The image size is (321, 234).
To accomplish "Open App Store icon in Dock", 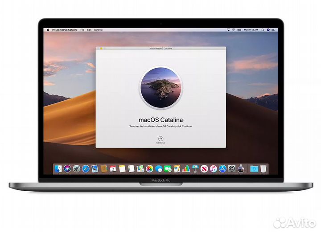I will pos(222,169).
